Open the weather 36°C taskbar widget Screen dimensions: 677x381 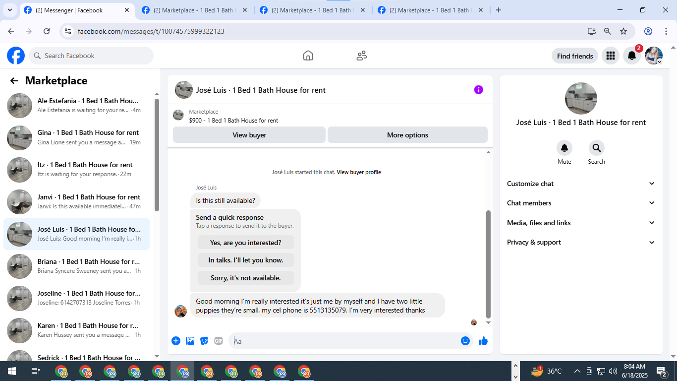(x=546, y=371)
